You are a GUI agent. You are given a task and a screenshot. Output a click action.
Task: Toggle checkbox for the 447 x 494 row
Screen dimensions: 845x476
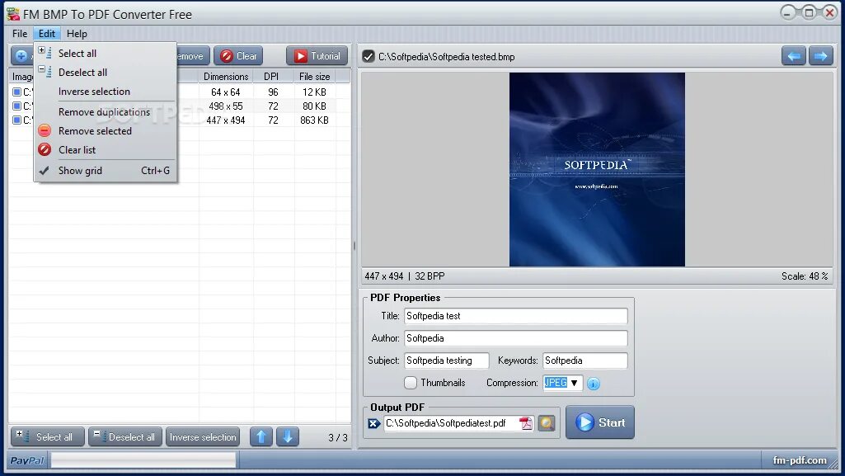pos(16,120)
